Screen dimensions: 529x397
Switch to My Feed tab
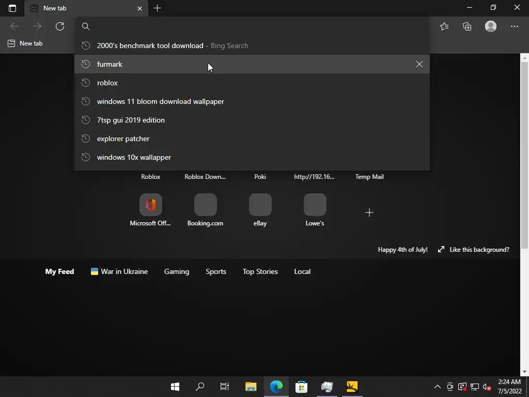59,271
